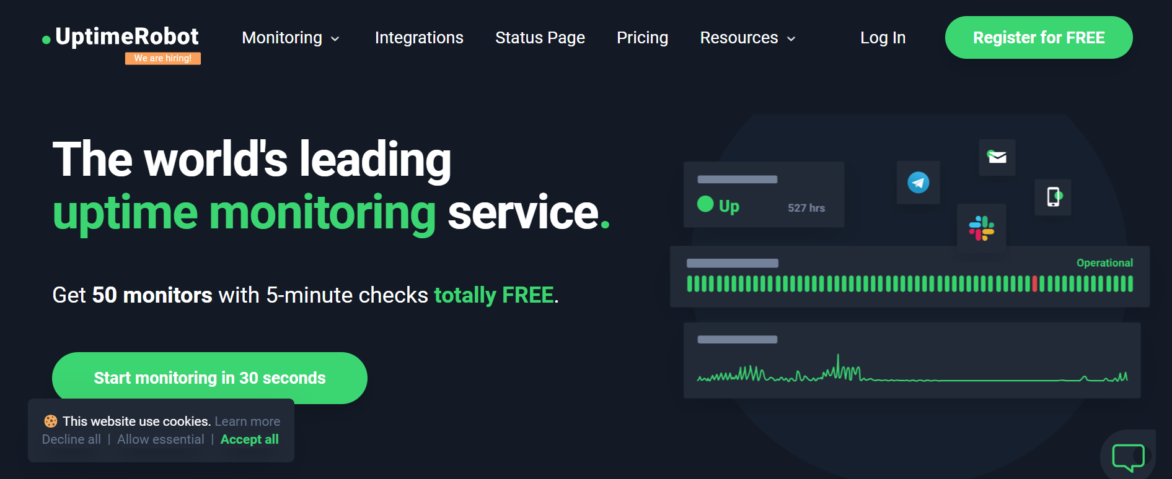Click the UptimeRobot logo
The width and height of the screenshot is (1172, 479).
tap(121, 37)
